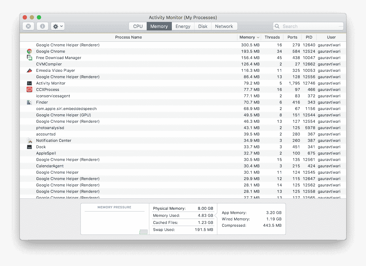Viewport: 366px width, 266px height.
Task: Sort by the PID column header
Action: 309,37
